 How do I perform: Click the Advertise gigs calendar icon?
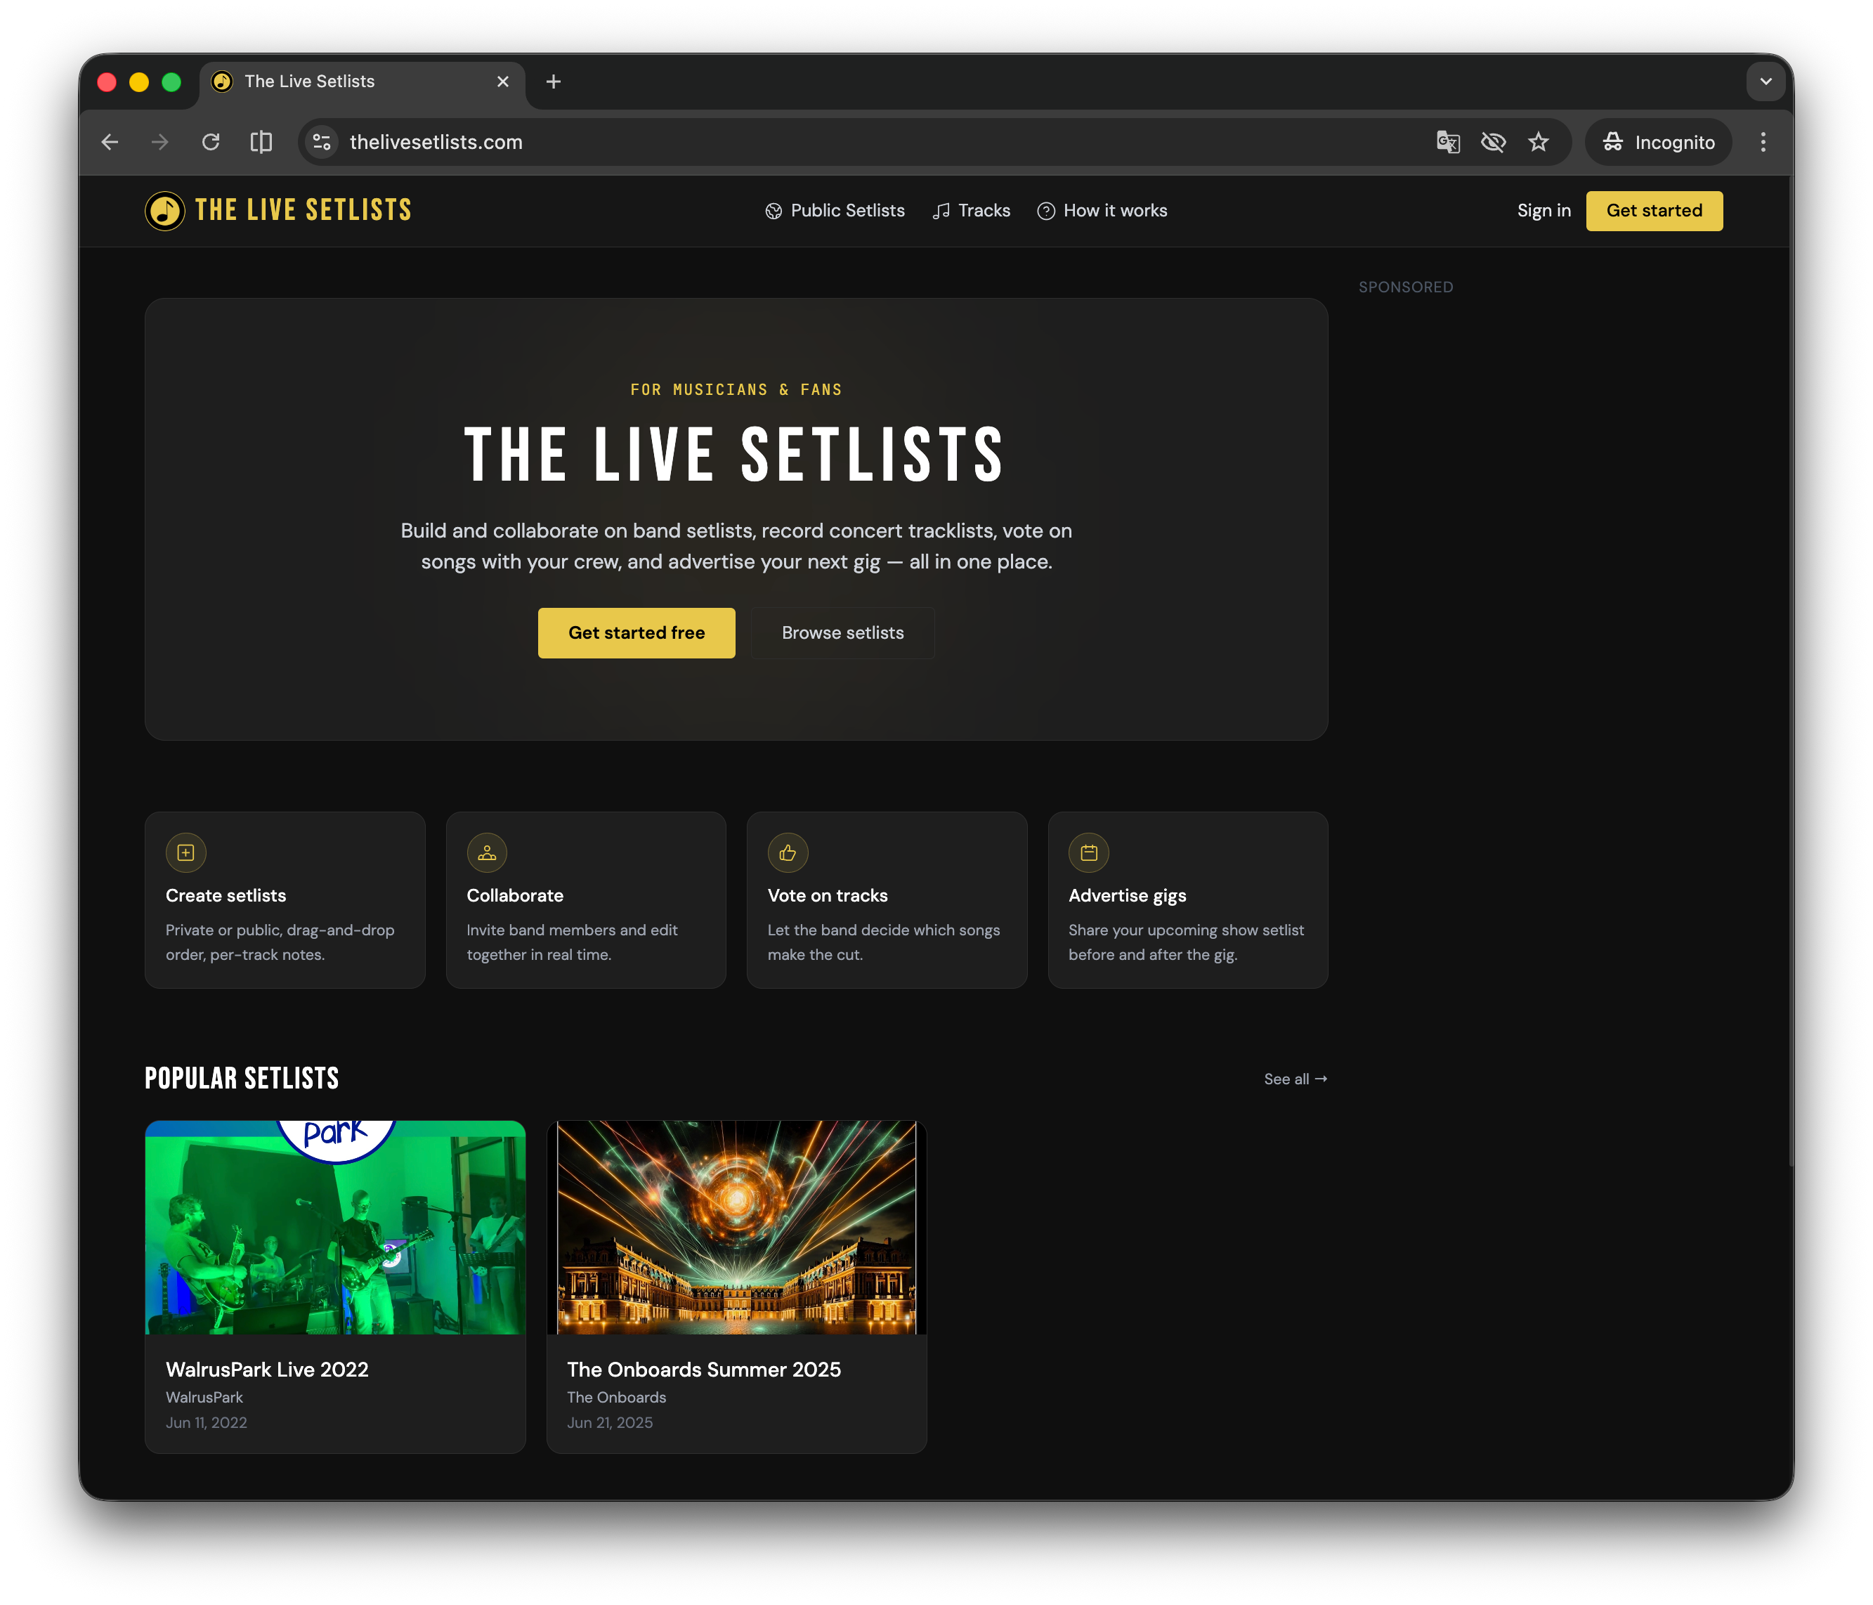1088,852
